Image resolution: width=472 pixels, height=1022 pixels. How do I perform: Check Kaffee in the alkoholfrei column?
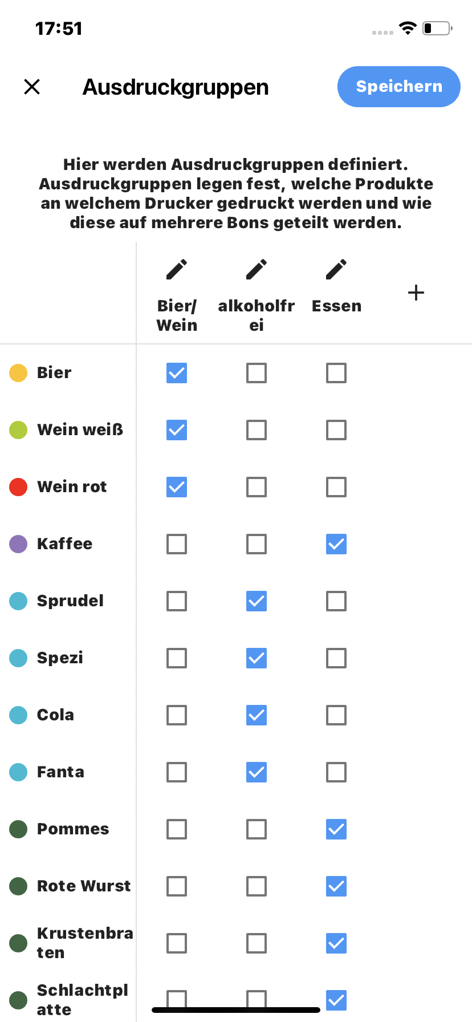click(x=257, y=544)
